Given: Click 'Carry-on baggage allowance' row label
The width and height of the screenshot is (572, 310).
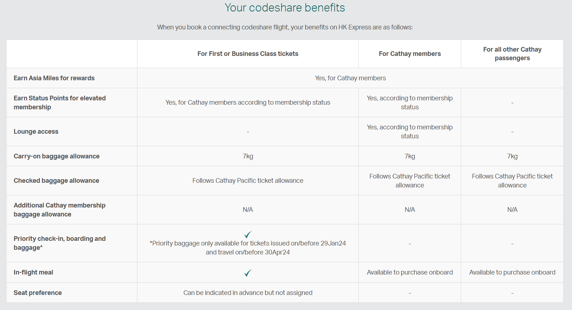Looking at the screenshot, I should click(57, 156).
